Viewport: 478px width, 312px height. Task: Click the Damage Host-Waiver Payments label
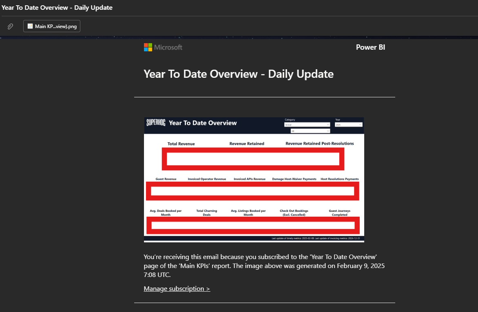click(294, 179)
